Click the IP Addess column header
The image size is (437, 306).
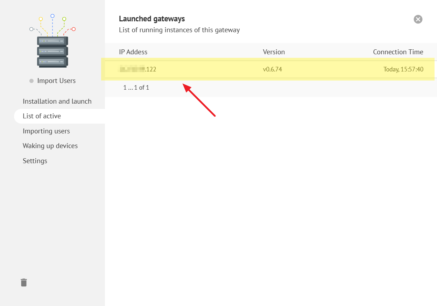(133, 52)
